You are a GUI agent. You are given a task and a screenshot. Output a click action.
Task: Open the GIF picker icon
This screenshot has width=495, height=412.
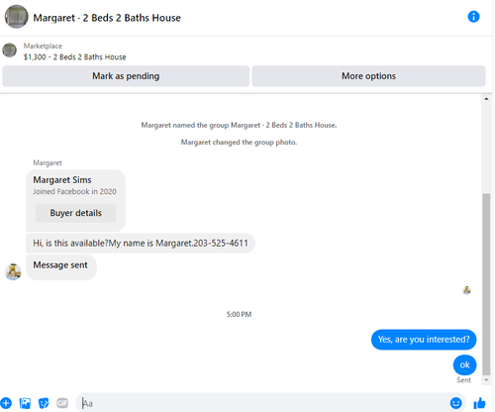coord(62,403)
